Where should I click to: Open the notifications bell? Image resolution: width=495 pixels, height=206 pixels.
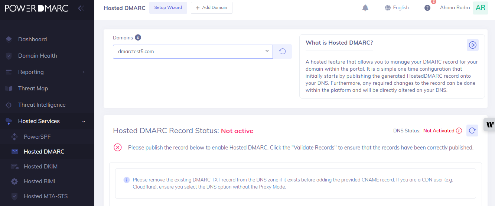point(365,8)
